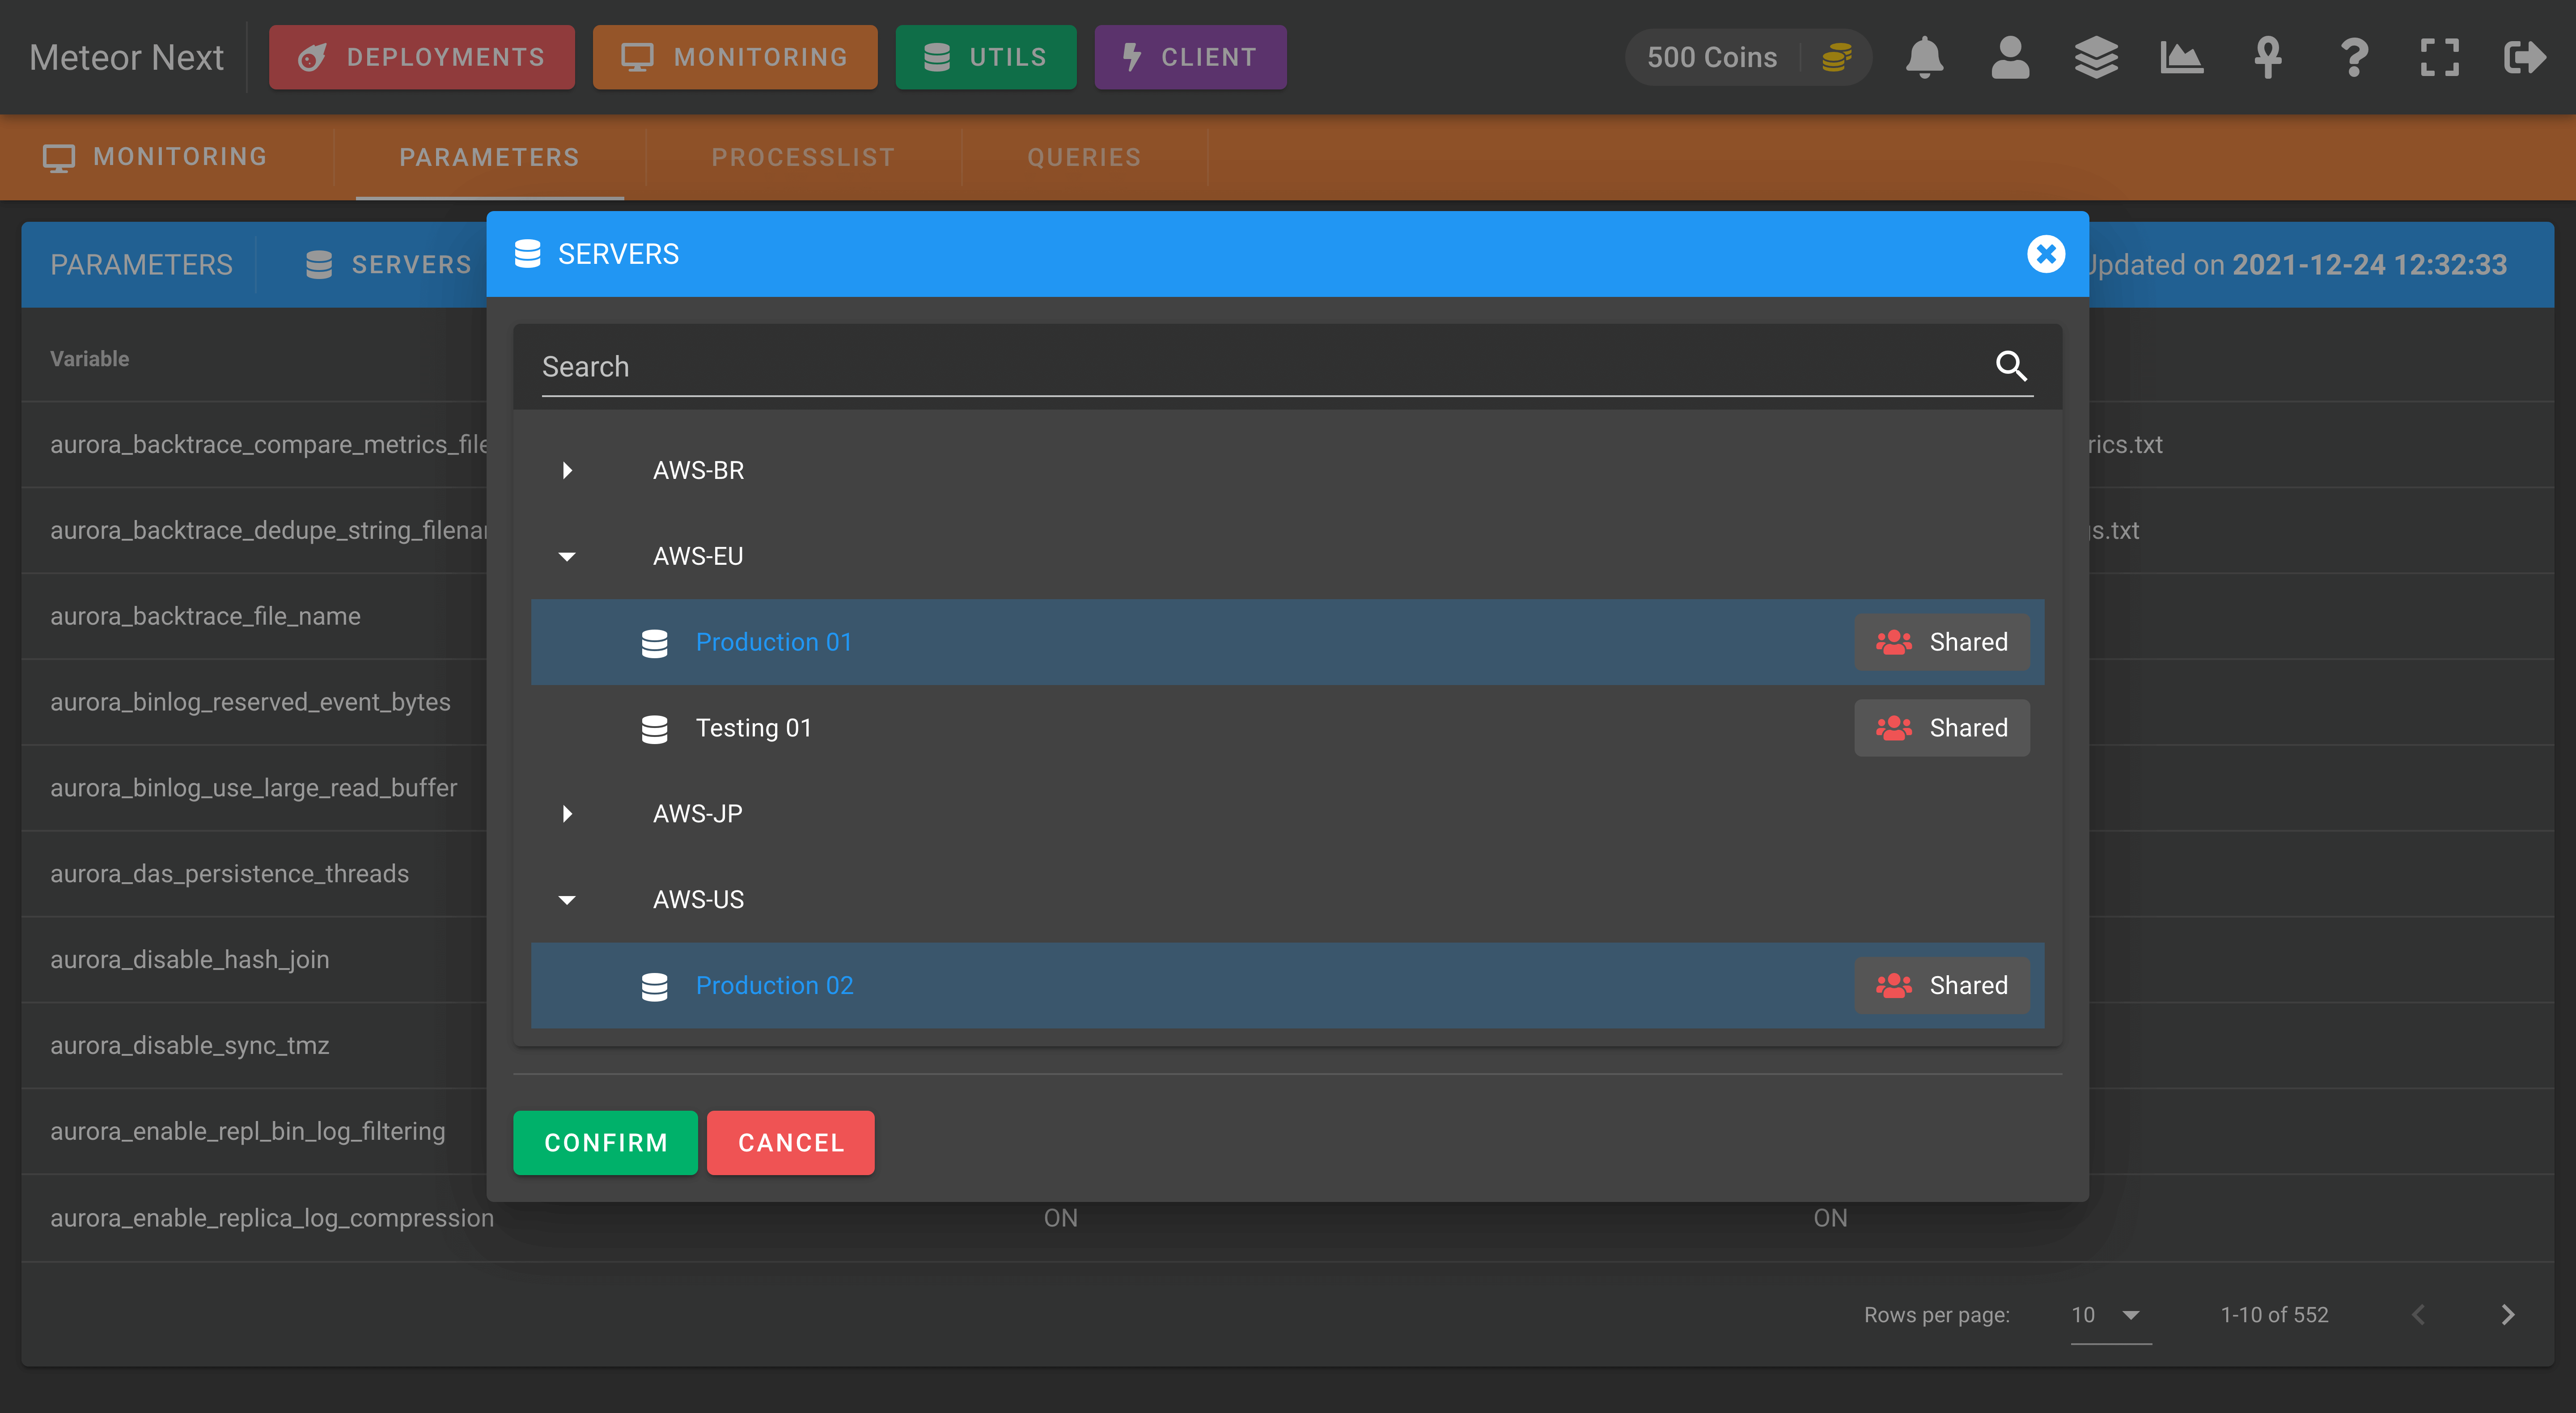
Task: Click the AWS-US group label
Action: tap(698, 899)
